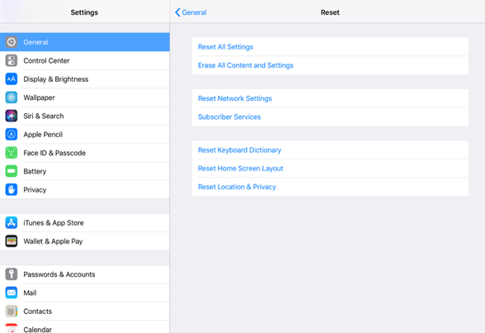Tap the Wallet & Apple Pay icon
The width and height of the screenshot is (485, 333).
pyautogui.click(x=12, y=241)
